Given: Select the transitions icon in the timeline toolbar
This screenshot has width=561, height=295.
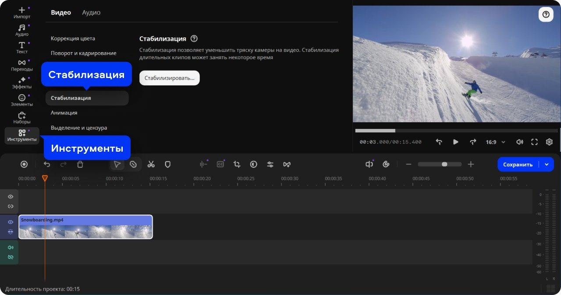Looking at the screenshot, I should (x=287, y=164).
